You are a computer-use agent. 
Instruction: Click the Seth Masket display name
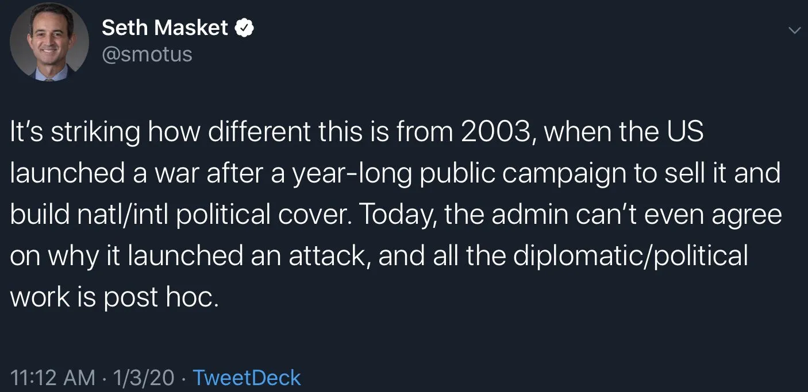pos(165,28)
